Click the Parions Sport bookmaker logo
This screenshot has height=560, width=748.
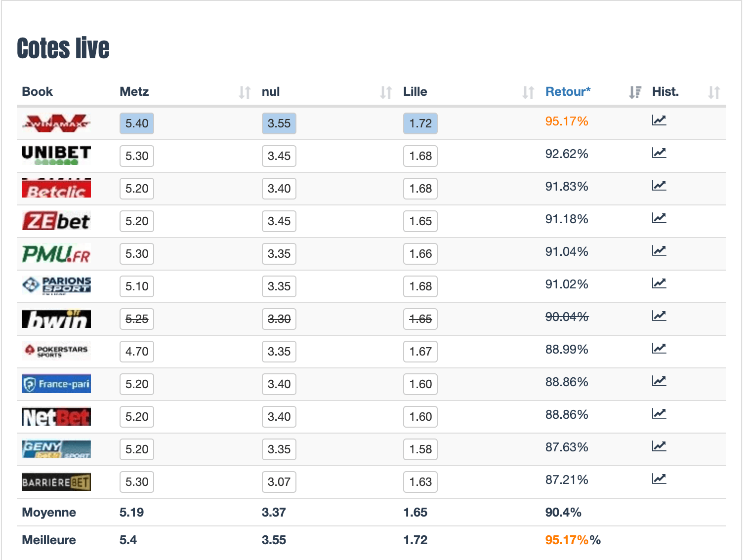[56, 286]
